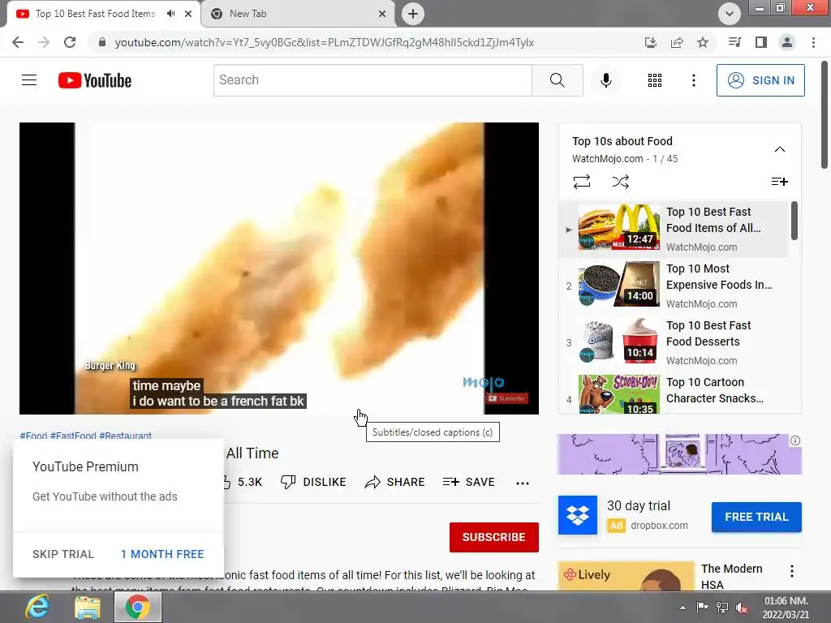Screen dimensions: 831x623
Task: Click SKIP TRIAL in Premium popup
Action: pyautogui.click(x=63, y=554)
